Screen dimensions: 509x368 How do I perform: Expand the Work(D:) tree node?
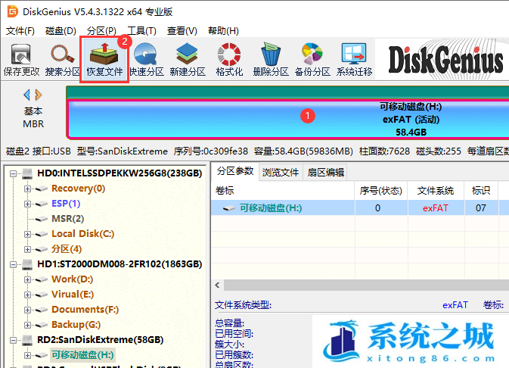point(27,279)
